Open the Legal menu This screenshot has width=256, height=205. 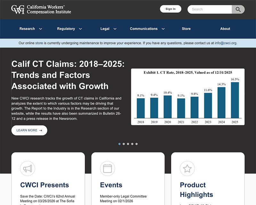click(105, 29)
